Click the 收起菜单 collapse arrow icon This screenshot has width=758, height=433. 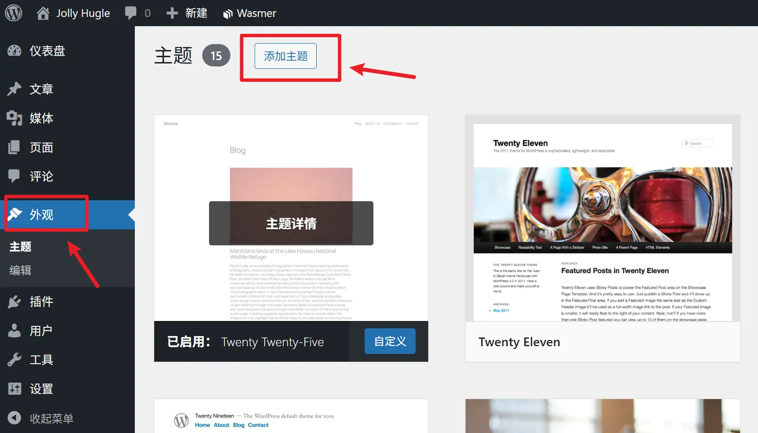[15, 418]
